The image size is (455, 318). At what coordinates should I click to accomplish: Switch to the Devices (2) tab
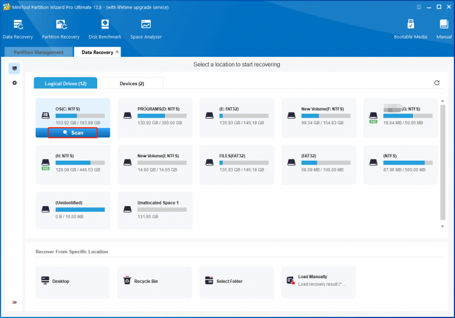pyautogui.click(x=132, y=83)
